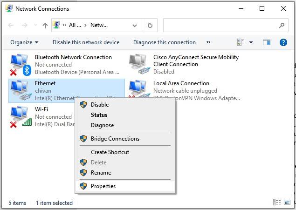This screenshot has width=296, height=210.
Task: Open the Help question mark icon
Action: pos(283,42)
